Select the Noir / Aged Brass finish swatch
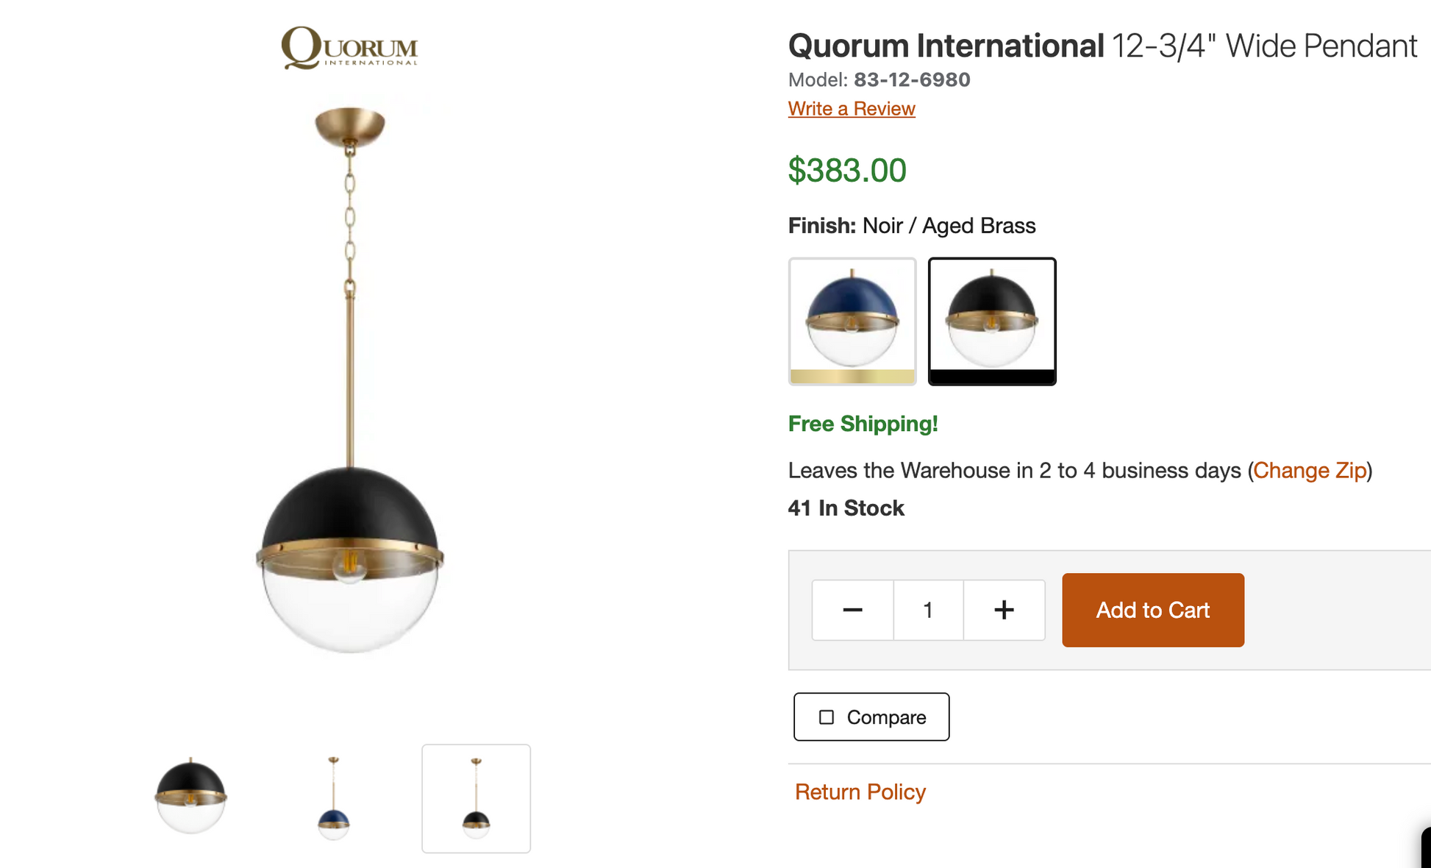 [991, 321]
